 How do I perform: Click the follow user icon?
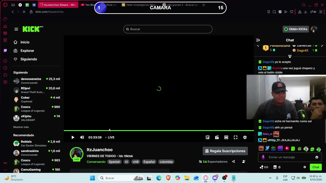(x=244, y=162)
